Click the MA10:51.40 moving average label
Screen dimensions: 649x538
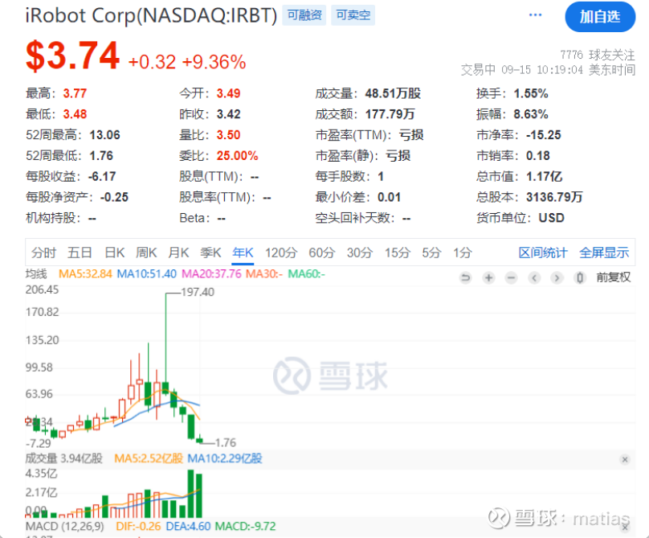(146, 274)
